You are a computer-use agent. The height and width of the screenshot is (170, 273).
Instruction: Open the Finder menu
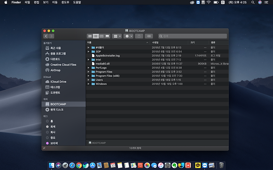tap(16, 2)
